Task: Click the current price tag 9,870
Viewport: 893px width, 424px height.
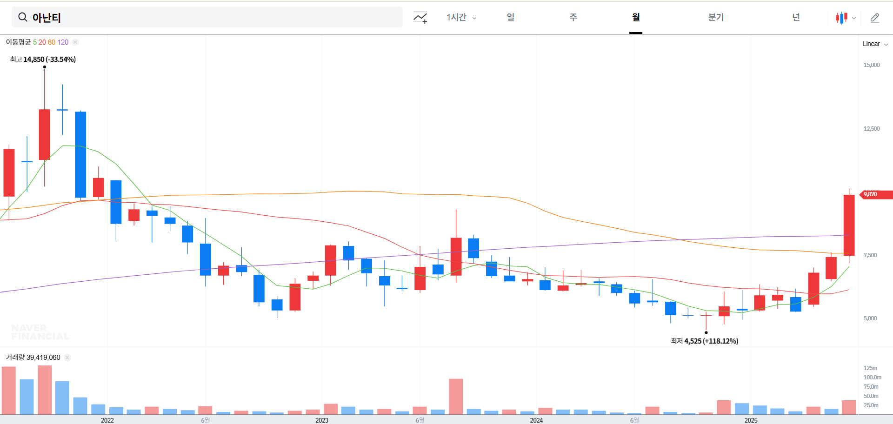Action: [x=876, y=194]
